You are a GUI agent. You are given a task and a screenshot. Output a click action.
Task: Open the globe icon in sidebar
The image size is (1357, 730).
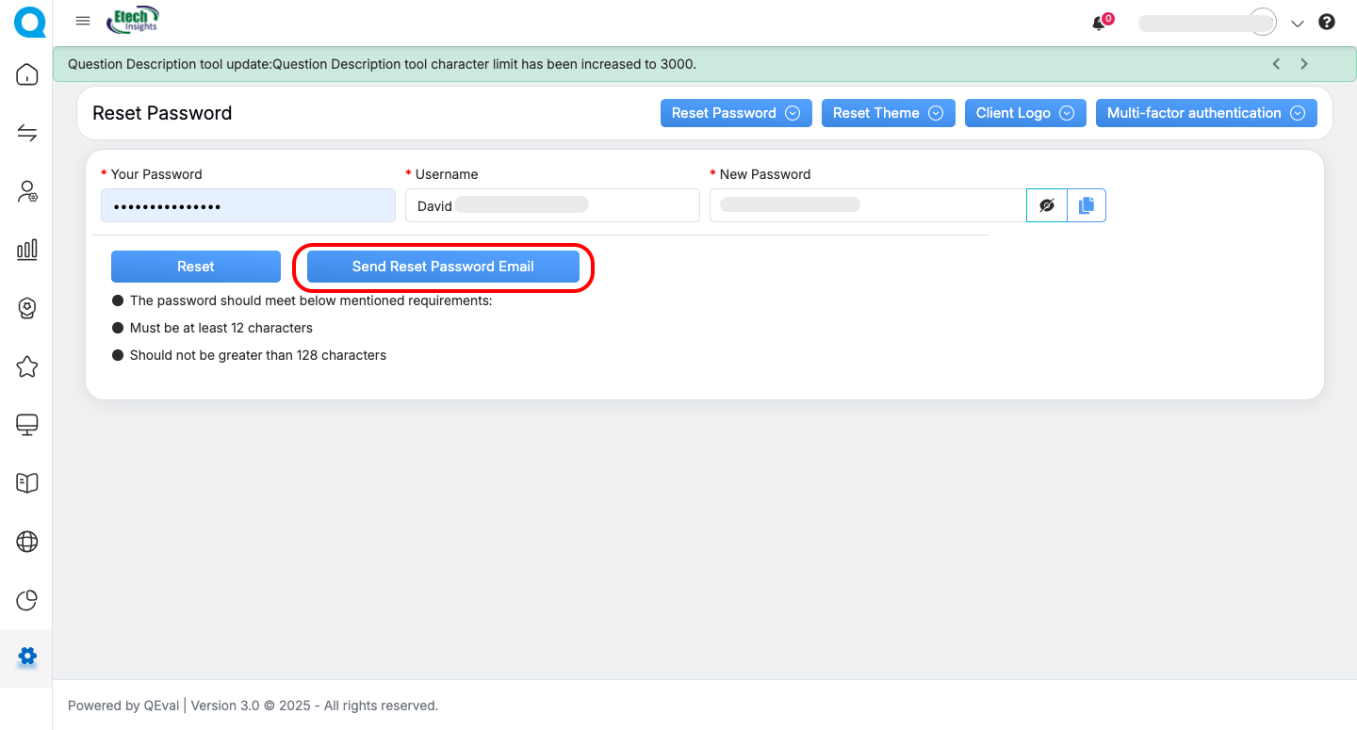pos(27,542)
